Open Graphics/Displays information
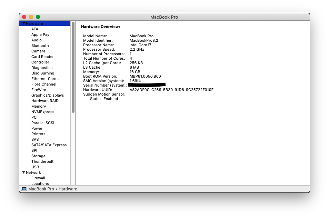This screenshot has height=218, width=329. [48, 95]
